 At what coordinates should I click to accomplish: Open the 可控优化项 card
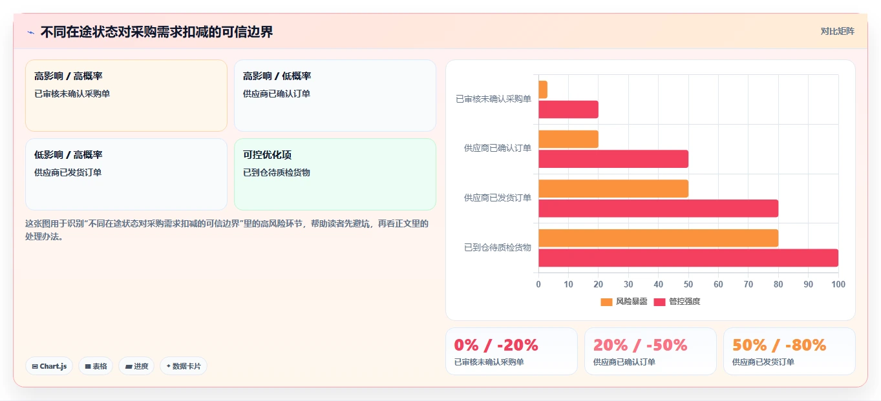tap(335, 174)
